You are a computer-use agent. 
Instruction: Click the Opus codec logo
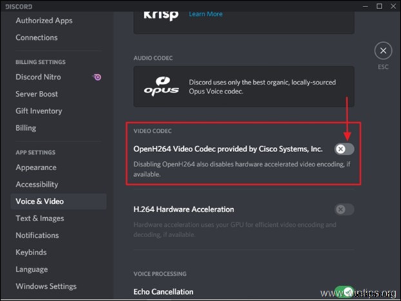point(161,87)
